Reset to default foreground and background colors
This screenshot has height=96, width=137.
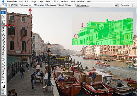2,82
